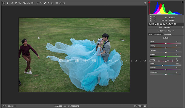Image resolution: width=185 pixels, height=108 pixels.
Task: Adjust the Purples luminance slider
Action: click(166, 70)
